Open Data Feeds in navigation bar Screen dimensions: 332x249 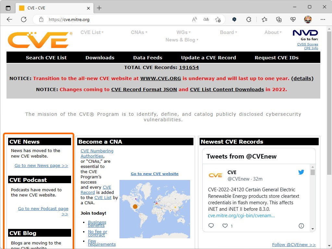coord(148,57)
